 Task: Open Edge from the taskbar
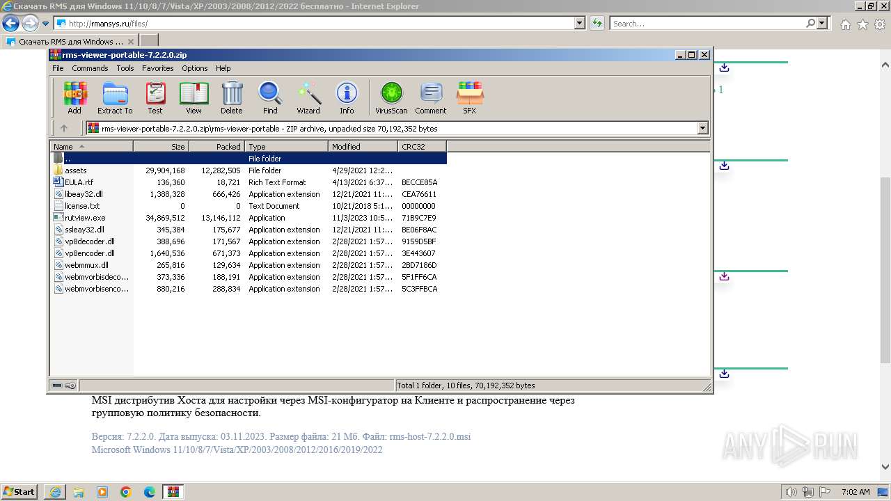(150, 491)
